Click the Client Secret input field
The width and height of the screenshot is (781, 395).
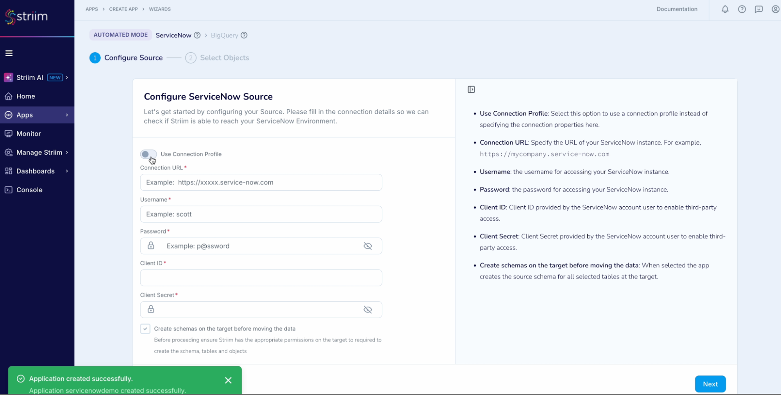[x=261, y=310]
